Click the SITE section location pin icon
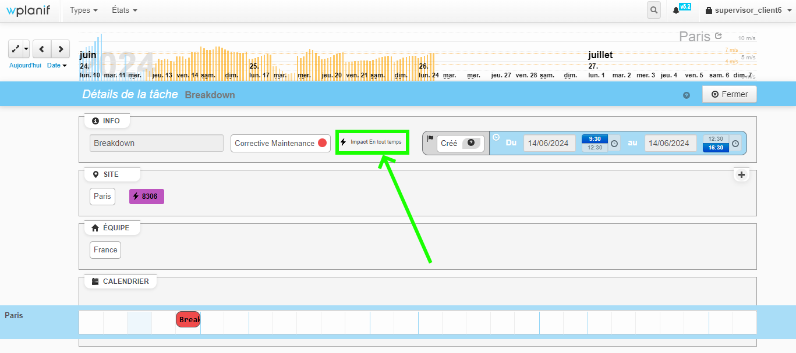Image resolution: width=796 pixels, height=353 pixels. click(x=95, y=173)
